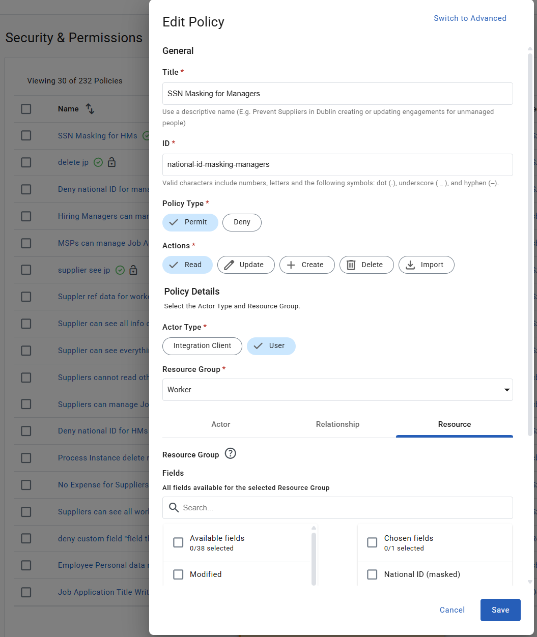Open the supplier see jp policy link
Screen dimensions: 537x637
(84, 270)
